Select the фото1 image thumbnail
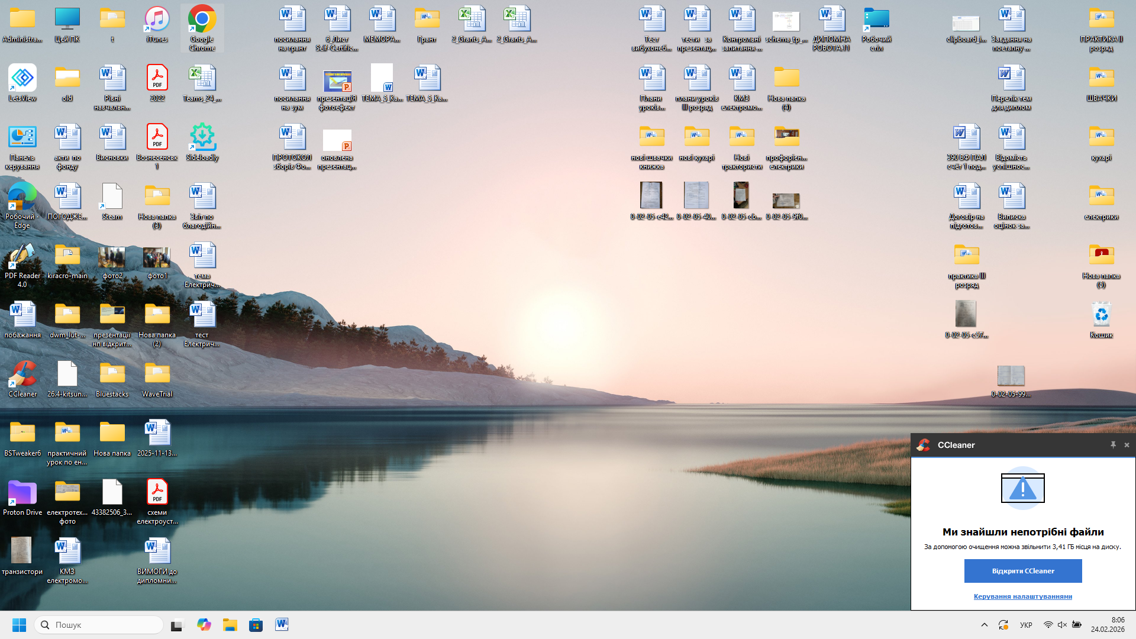The image size is (1136, 639). [x=157, y=258]
